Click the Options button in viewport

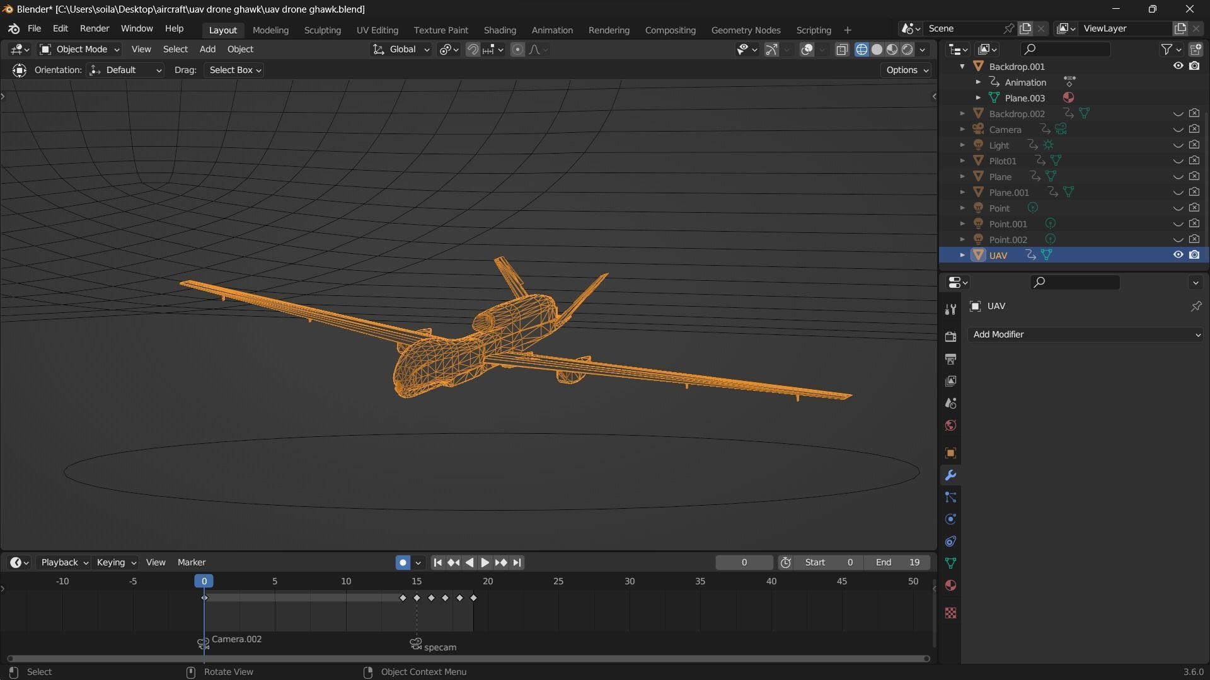[x=906, y=70]
